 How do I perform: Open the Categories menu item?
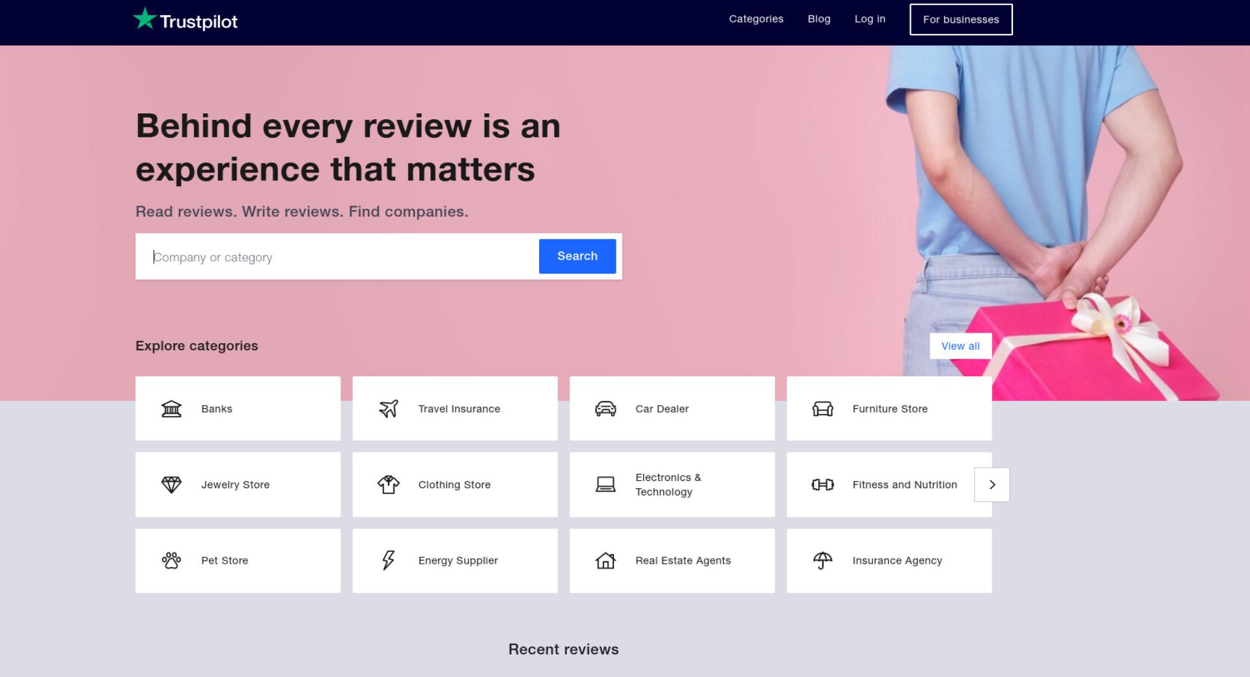click(x=756, y=19)
